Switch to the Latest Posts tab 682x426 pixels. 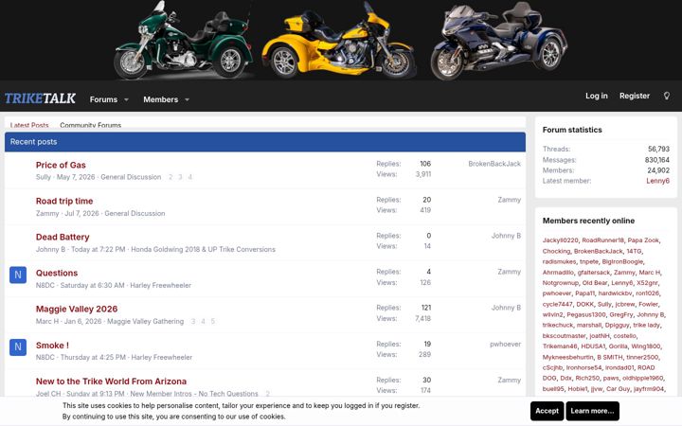(29, 125)
